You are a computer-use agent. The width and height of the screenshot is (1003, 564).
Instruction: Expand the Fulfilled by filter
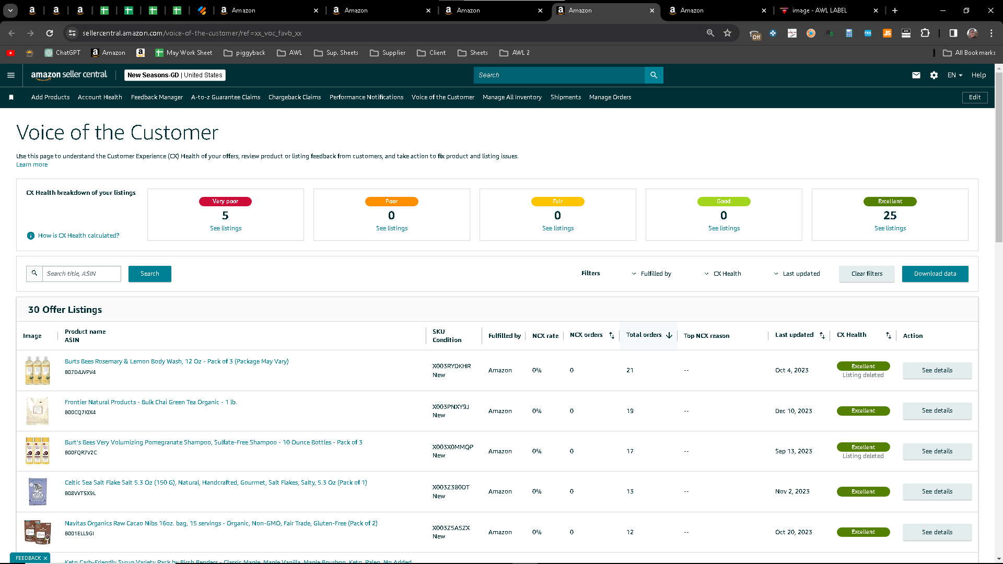(651, 274)
